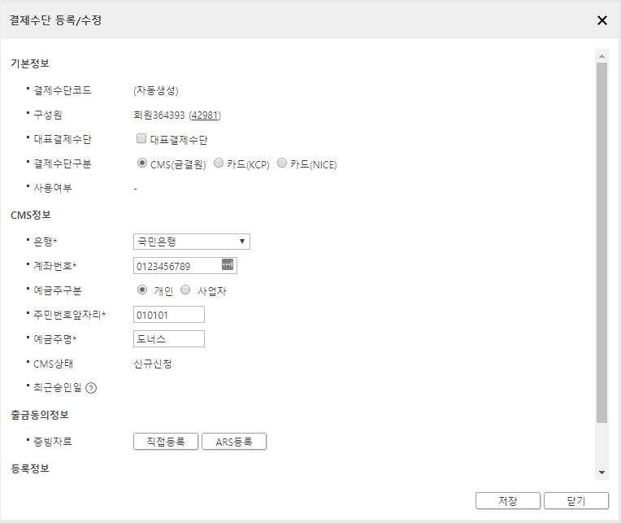
Task: Choose 개인 account holder radio
Action: click(142, 290)
